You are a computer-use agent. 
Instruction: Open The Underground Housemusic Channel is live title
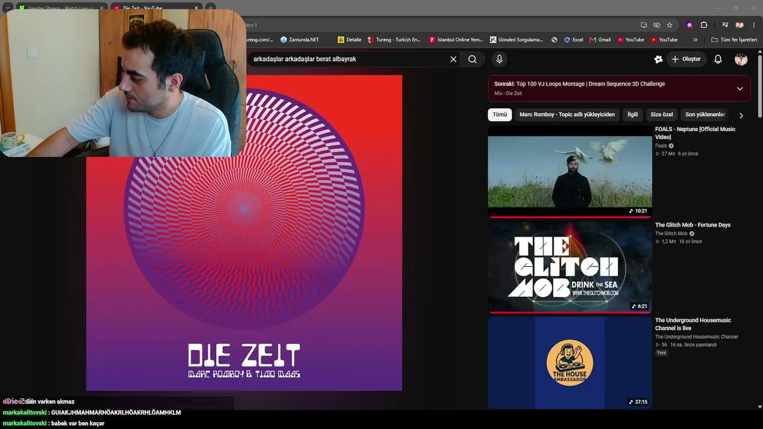(x=693, y=324)
